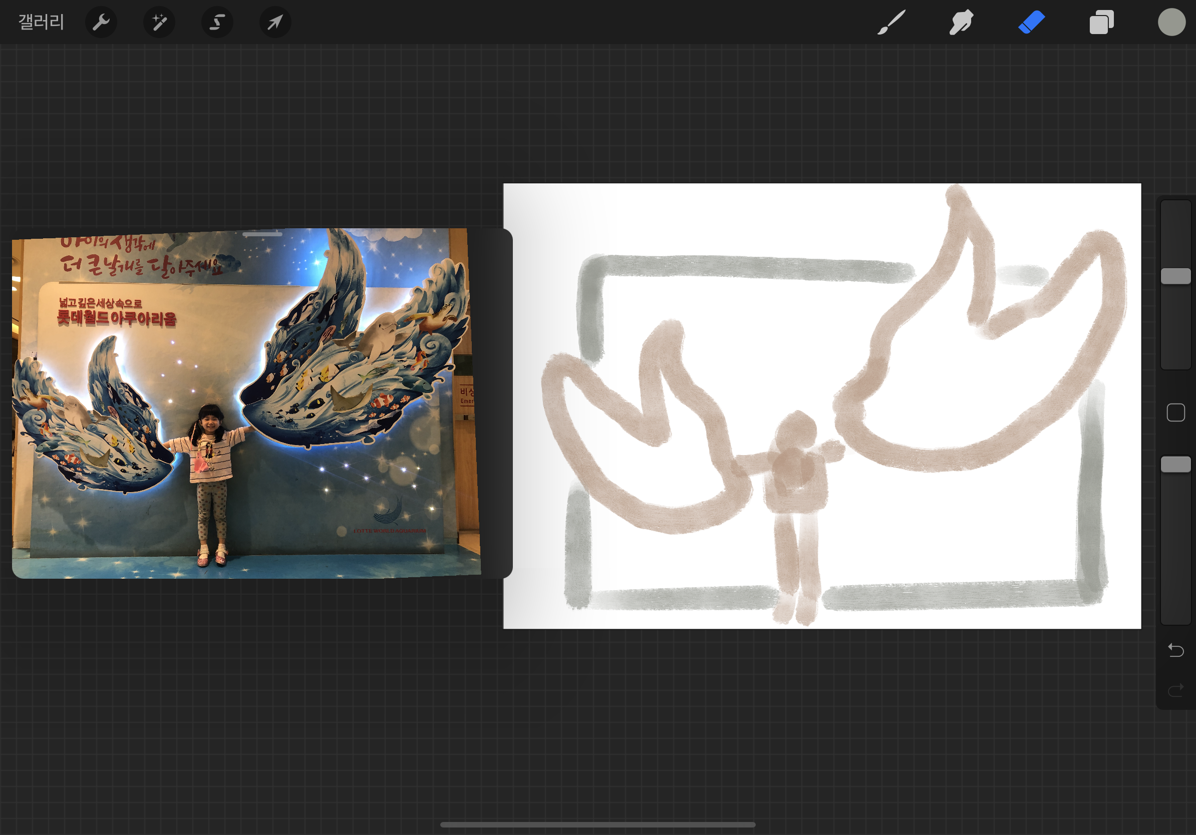Screen dimensions: 1196x835
Task: Open the Adjustments magic wand menu
Action: (x=159, y=23)
